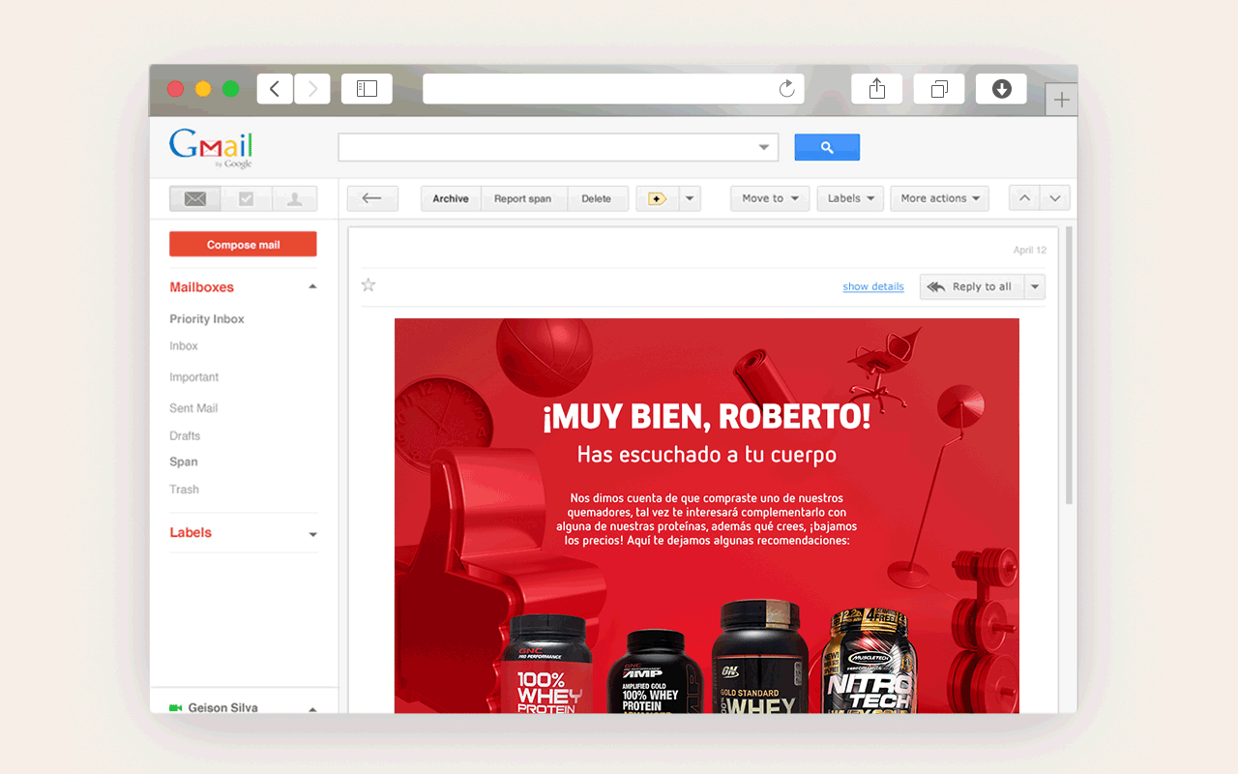Reload the page with refresh icon
Image resolution: width=1238 pixels, height=774 pixels.
click(786, 89)
